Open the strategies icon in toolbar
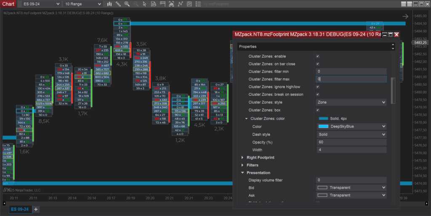The height and width of the screenshot is (216, 431). (x=189, y=4)
